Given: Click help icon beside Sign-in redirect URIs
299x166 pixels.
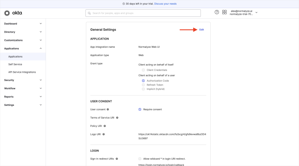Looking at the screenshot, I should pos(117,159).
